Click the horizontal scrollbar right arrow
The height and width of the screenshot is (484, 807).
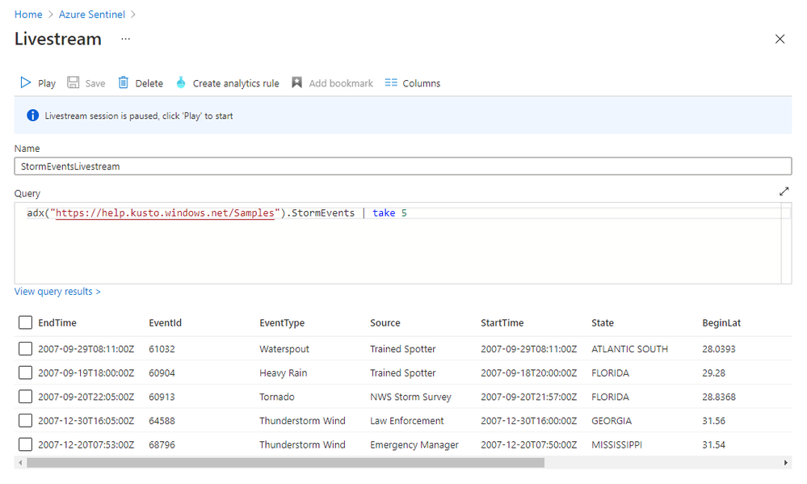787,463
